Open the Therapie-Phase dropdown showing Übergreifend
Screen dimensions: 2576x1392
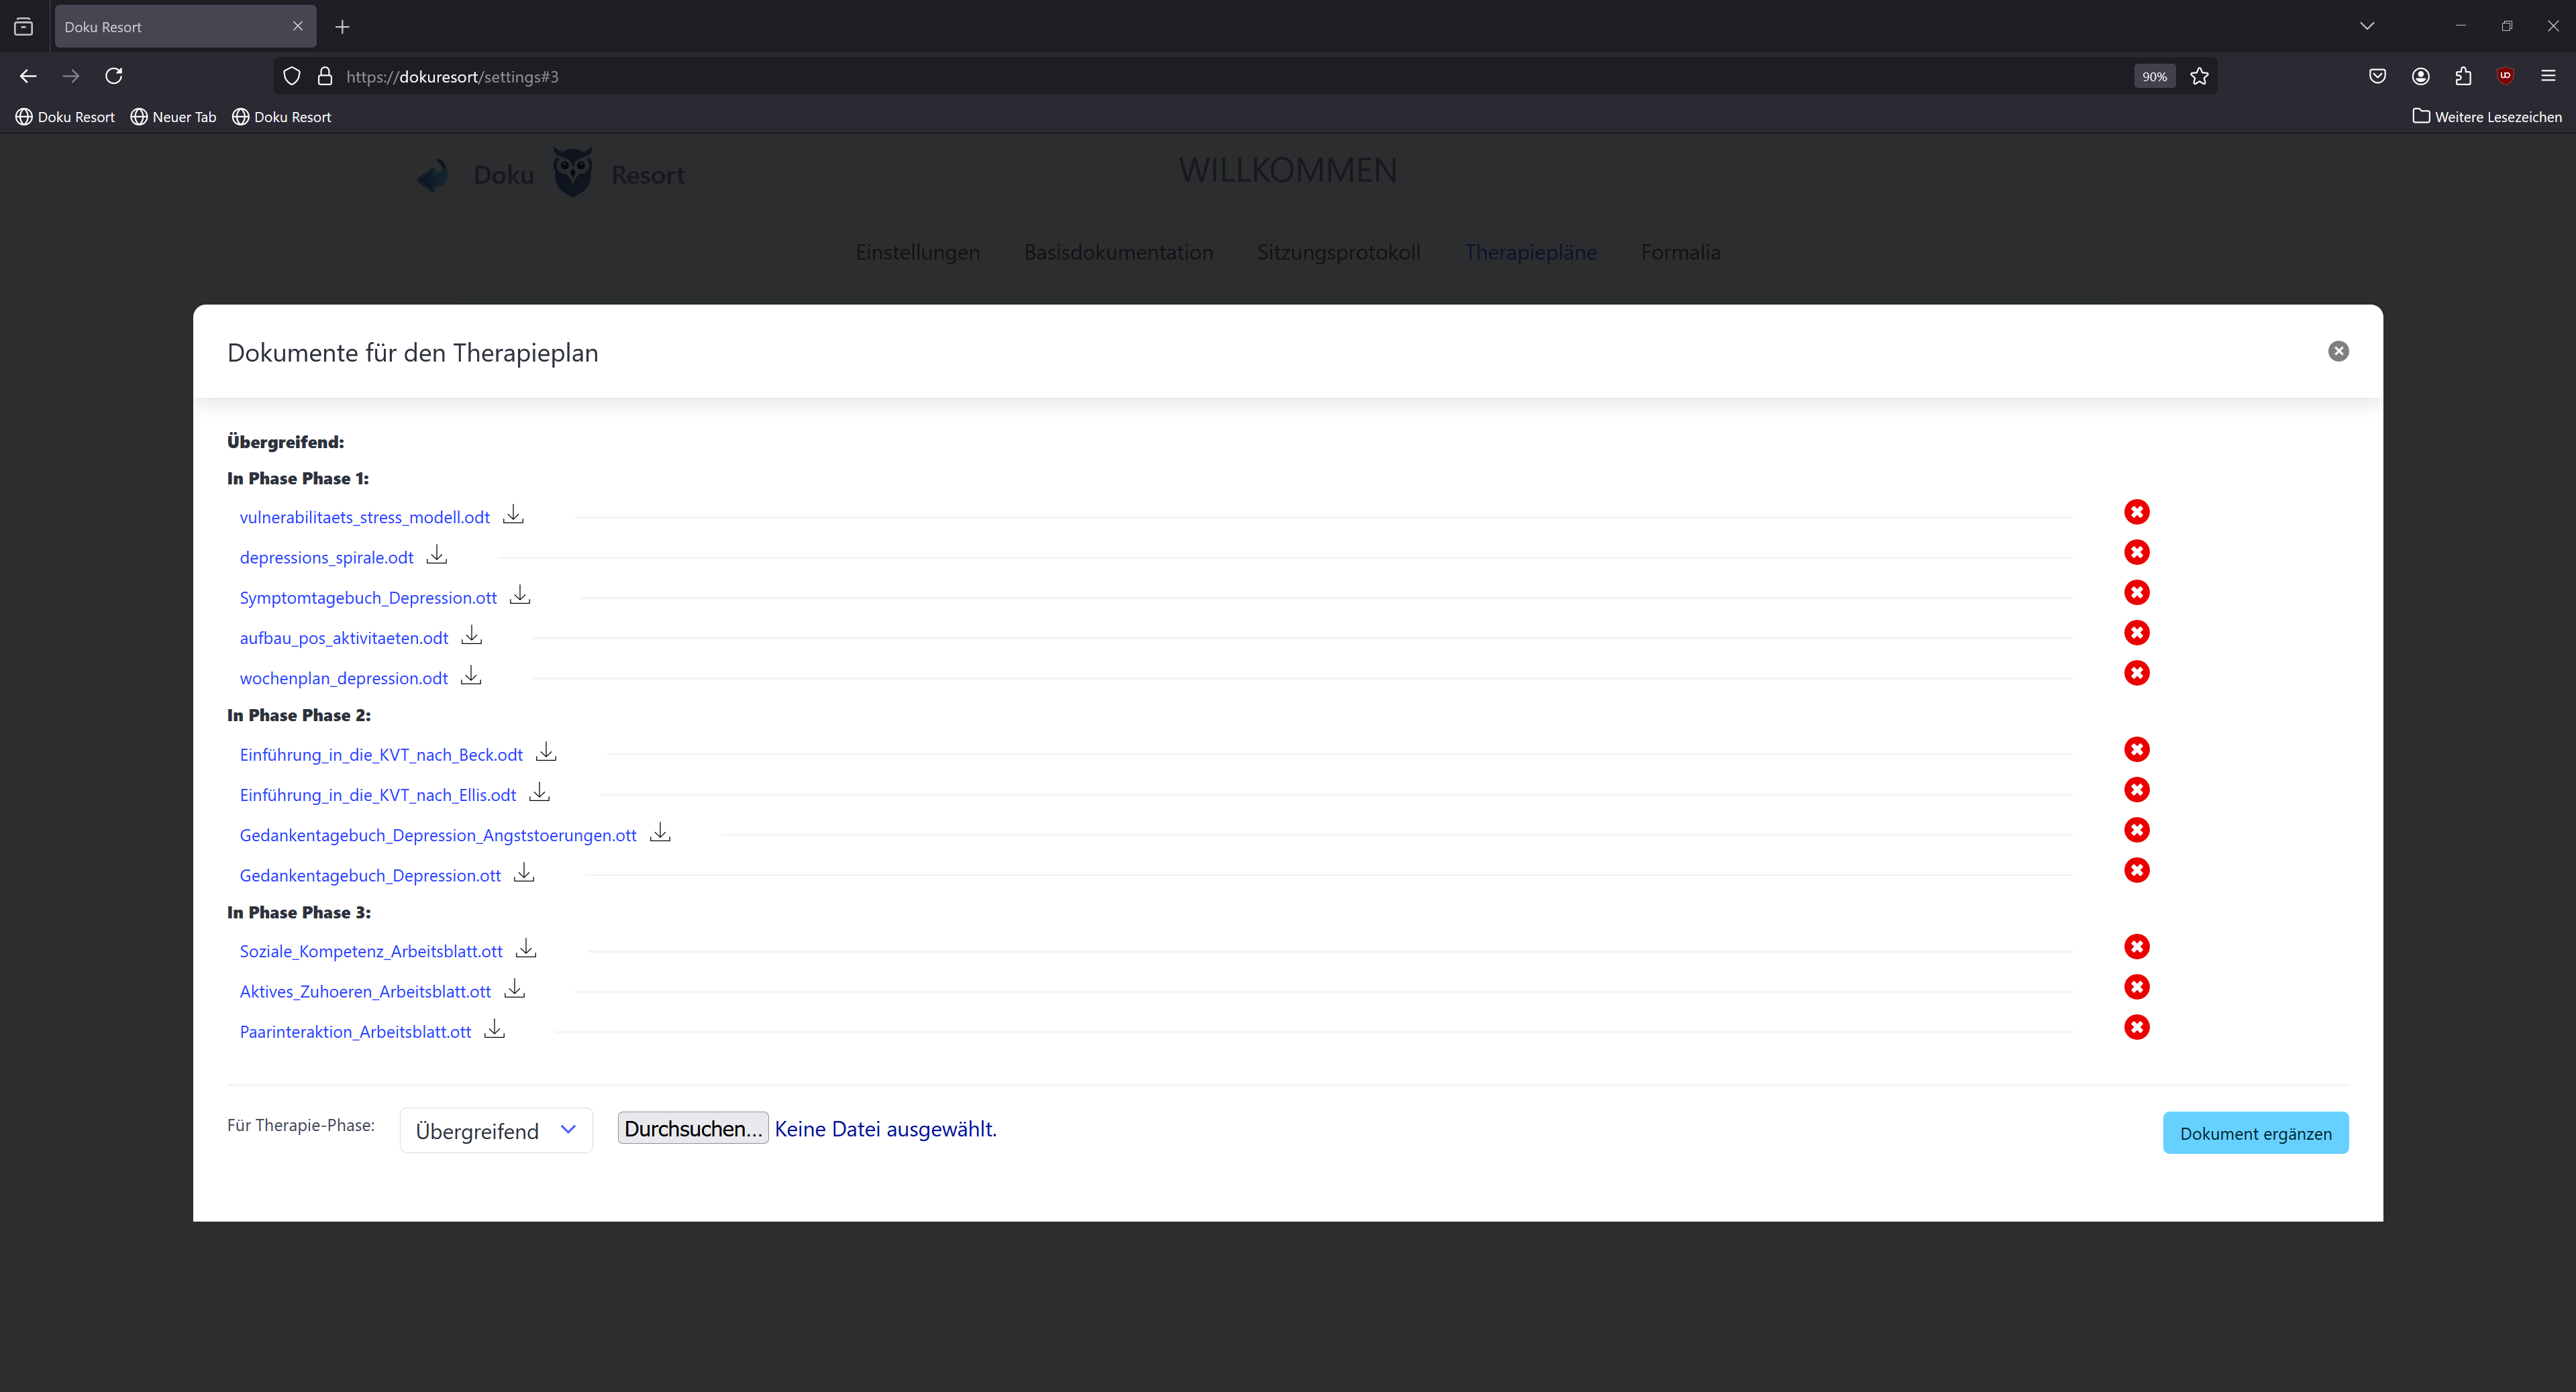[496, 1131]
